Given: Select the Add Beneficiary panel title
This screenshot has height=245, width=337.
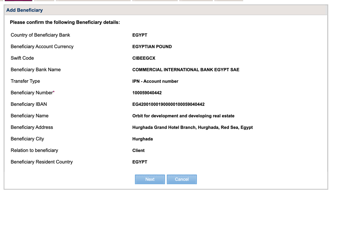Looking at the screenshot, I should click(x=24, y=10).
